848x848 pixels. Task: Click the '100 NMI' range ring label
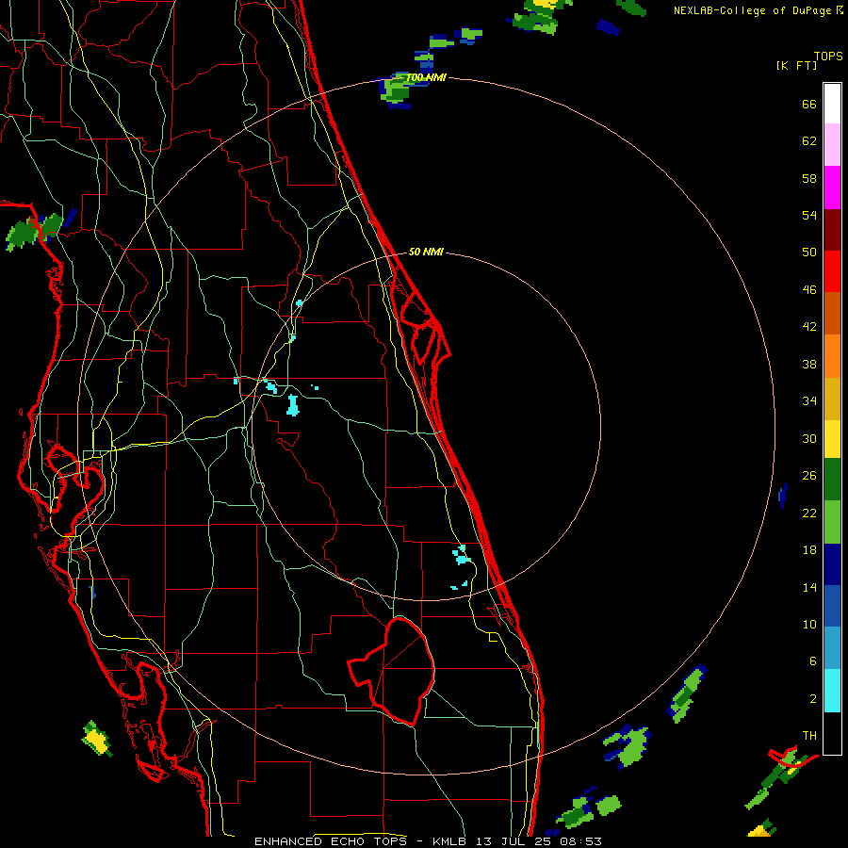[x=426, y=78]
